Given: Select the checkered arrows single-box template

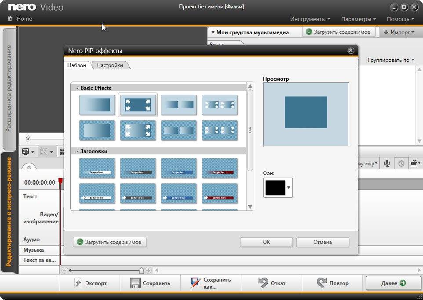Looking at the screenshot, I should click(138, 131).
